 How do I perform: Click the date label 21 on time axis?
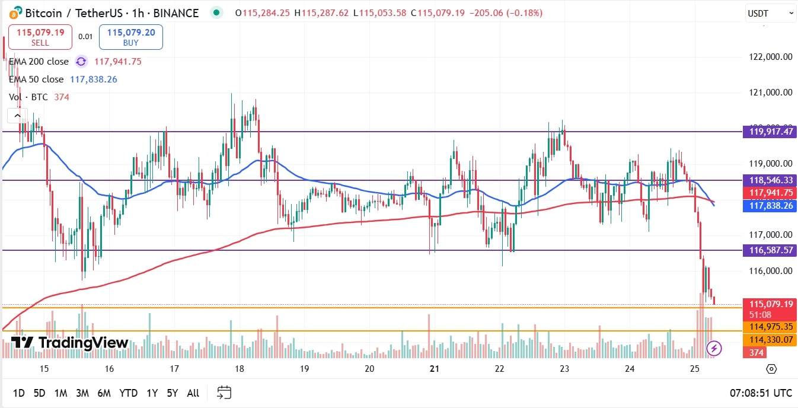click(434, 369)
